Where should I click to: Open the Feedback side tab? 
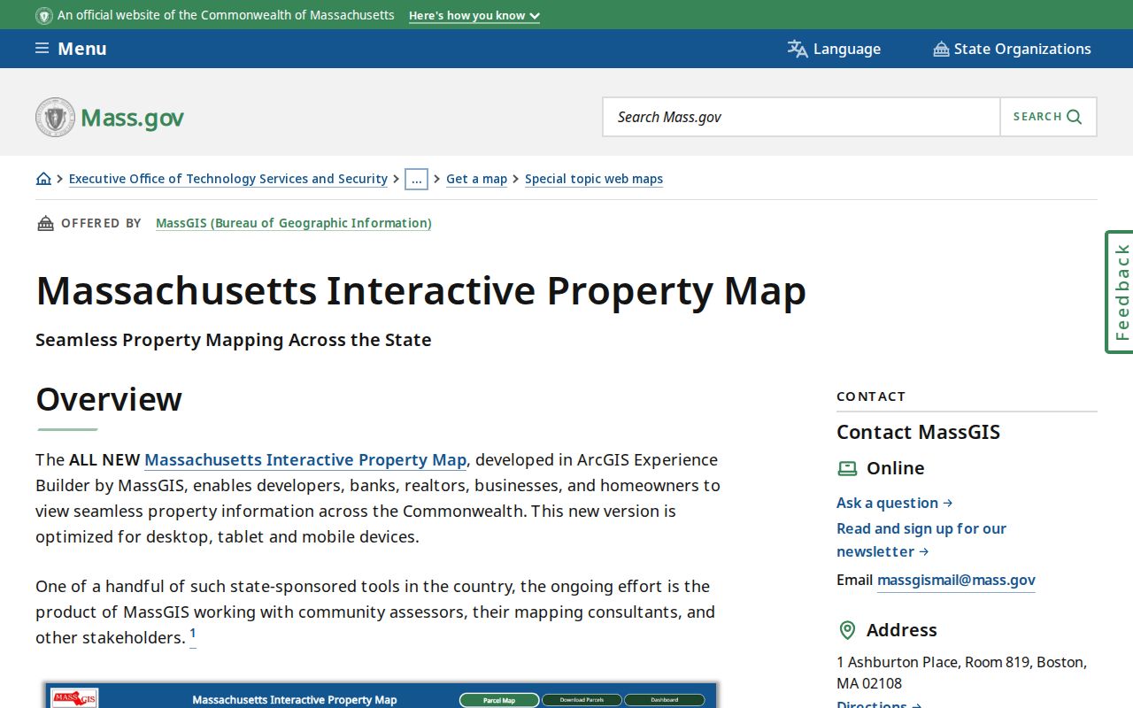1120,292
